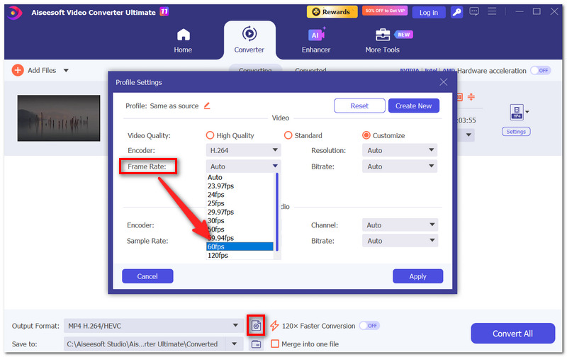This screenshot has width=567, height=357.
Task: Click the MP4 output format icon
Action: point(517,112)
